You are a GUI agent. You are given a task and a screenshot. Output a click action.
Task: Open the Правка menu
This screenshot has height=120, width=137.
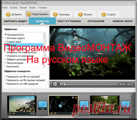pos(13,8)
